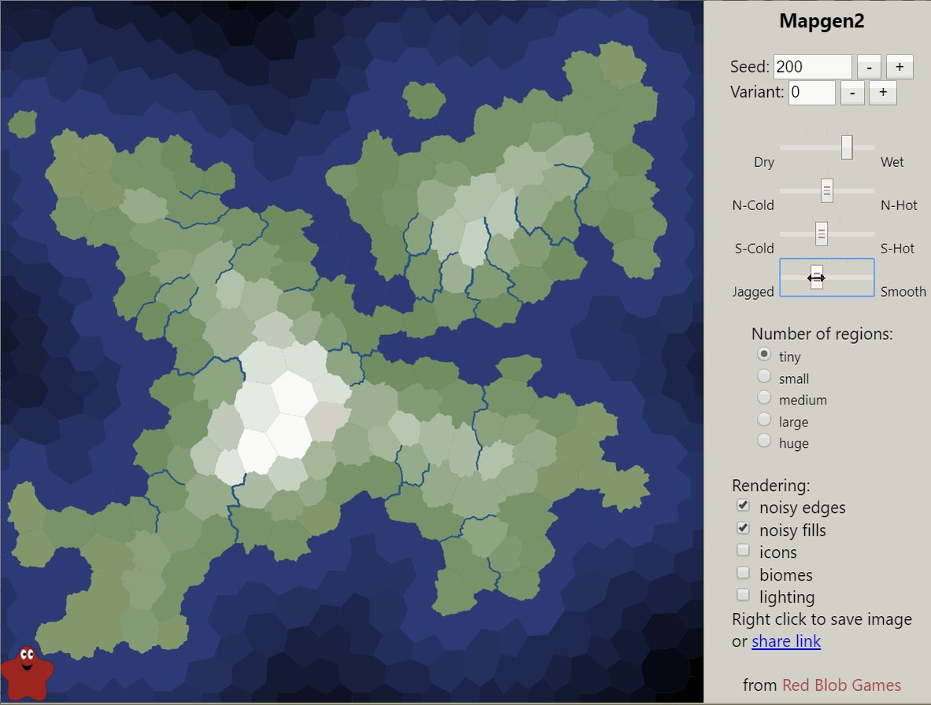The width and height of the screenshot is (931, 705).
Task: Choose the huge number of regions
Action: (764, 441)
